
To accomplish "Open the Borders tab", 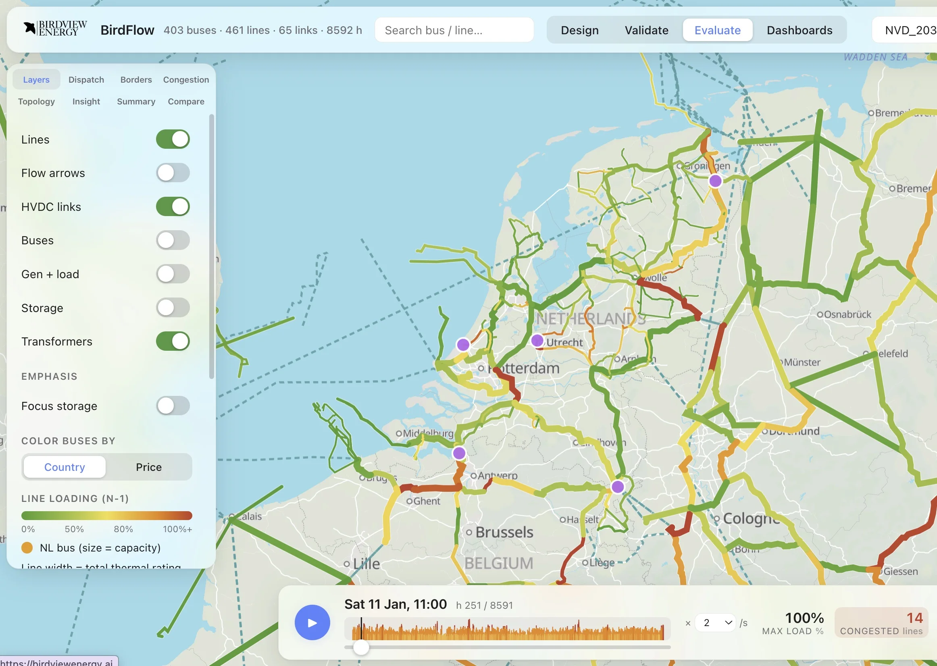I will [136, 79].
